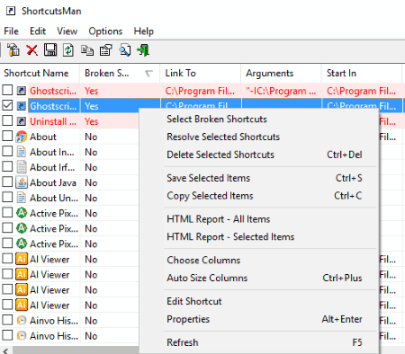The width and height of the screenshot is (405, 354).
Task: Open the Options menu
Action: click(105, 31)
